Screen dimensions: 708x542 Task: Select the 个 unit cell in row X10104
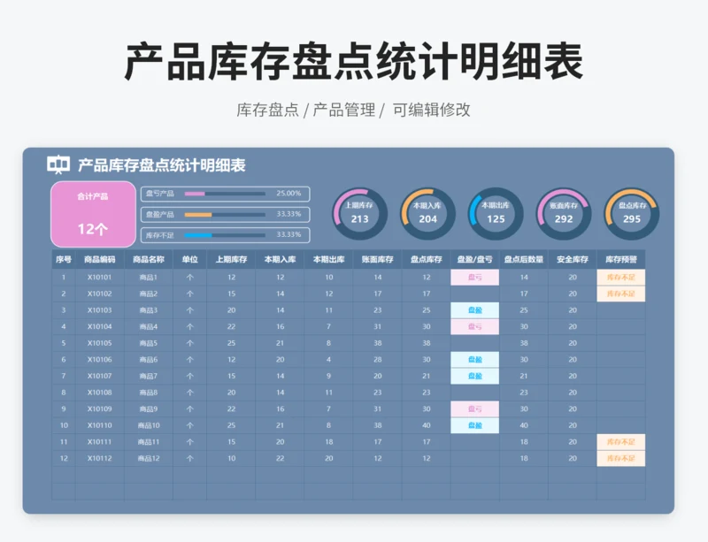(190, 327)
